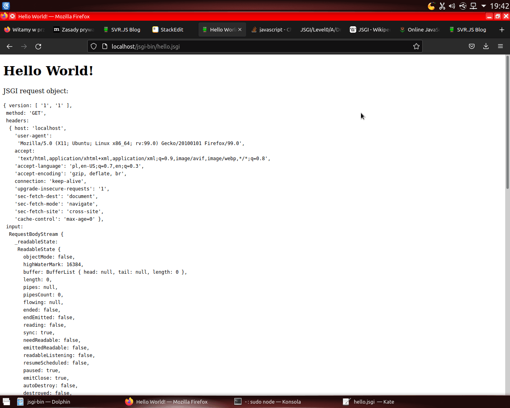Open the volume control tray icon
510x408 pixels.
[x=452, y=6]
